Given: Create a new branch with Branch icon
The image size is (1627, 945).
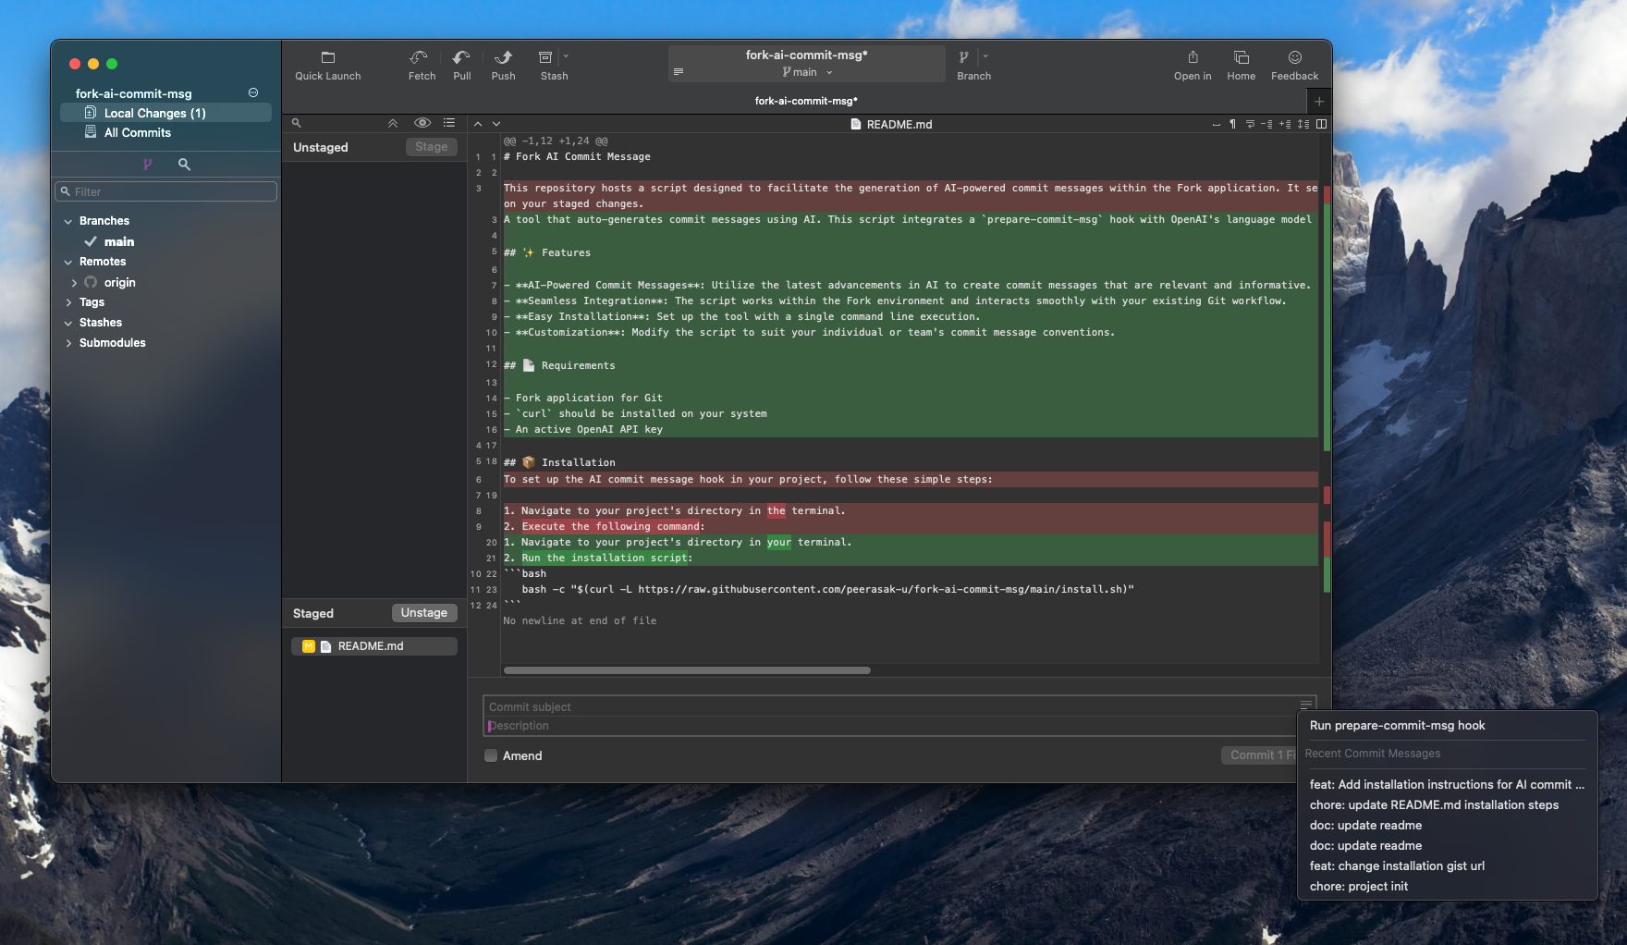Looking at the screenshot, I should [964, 57].
